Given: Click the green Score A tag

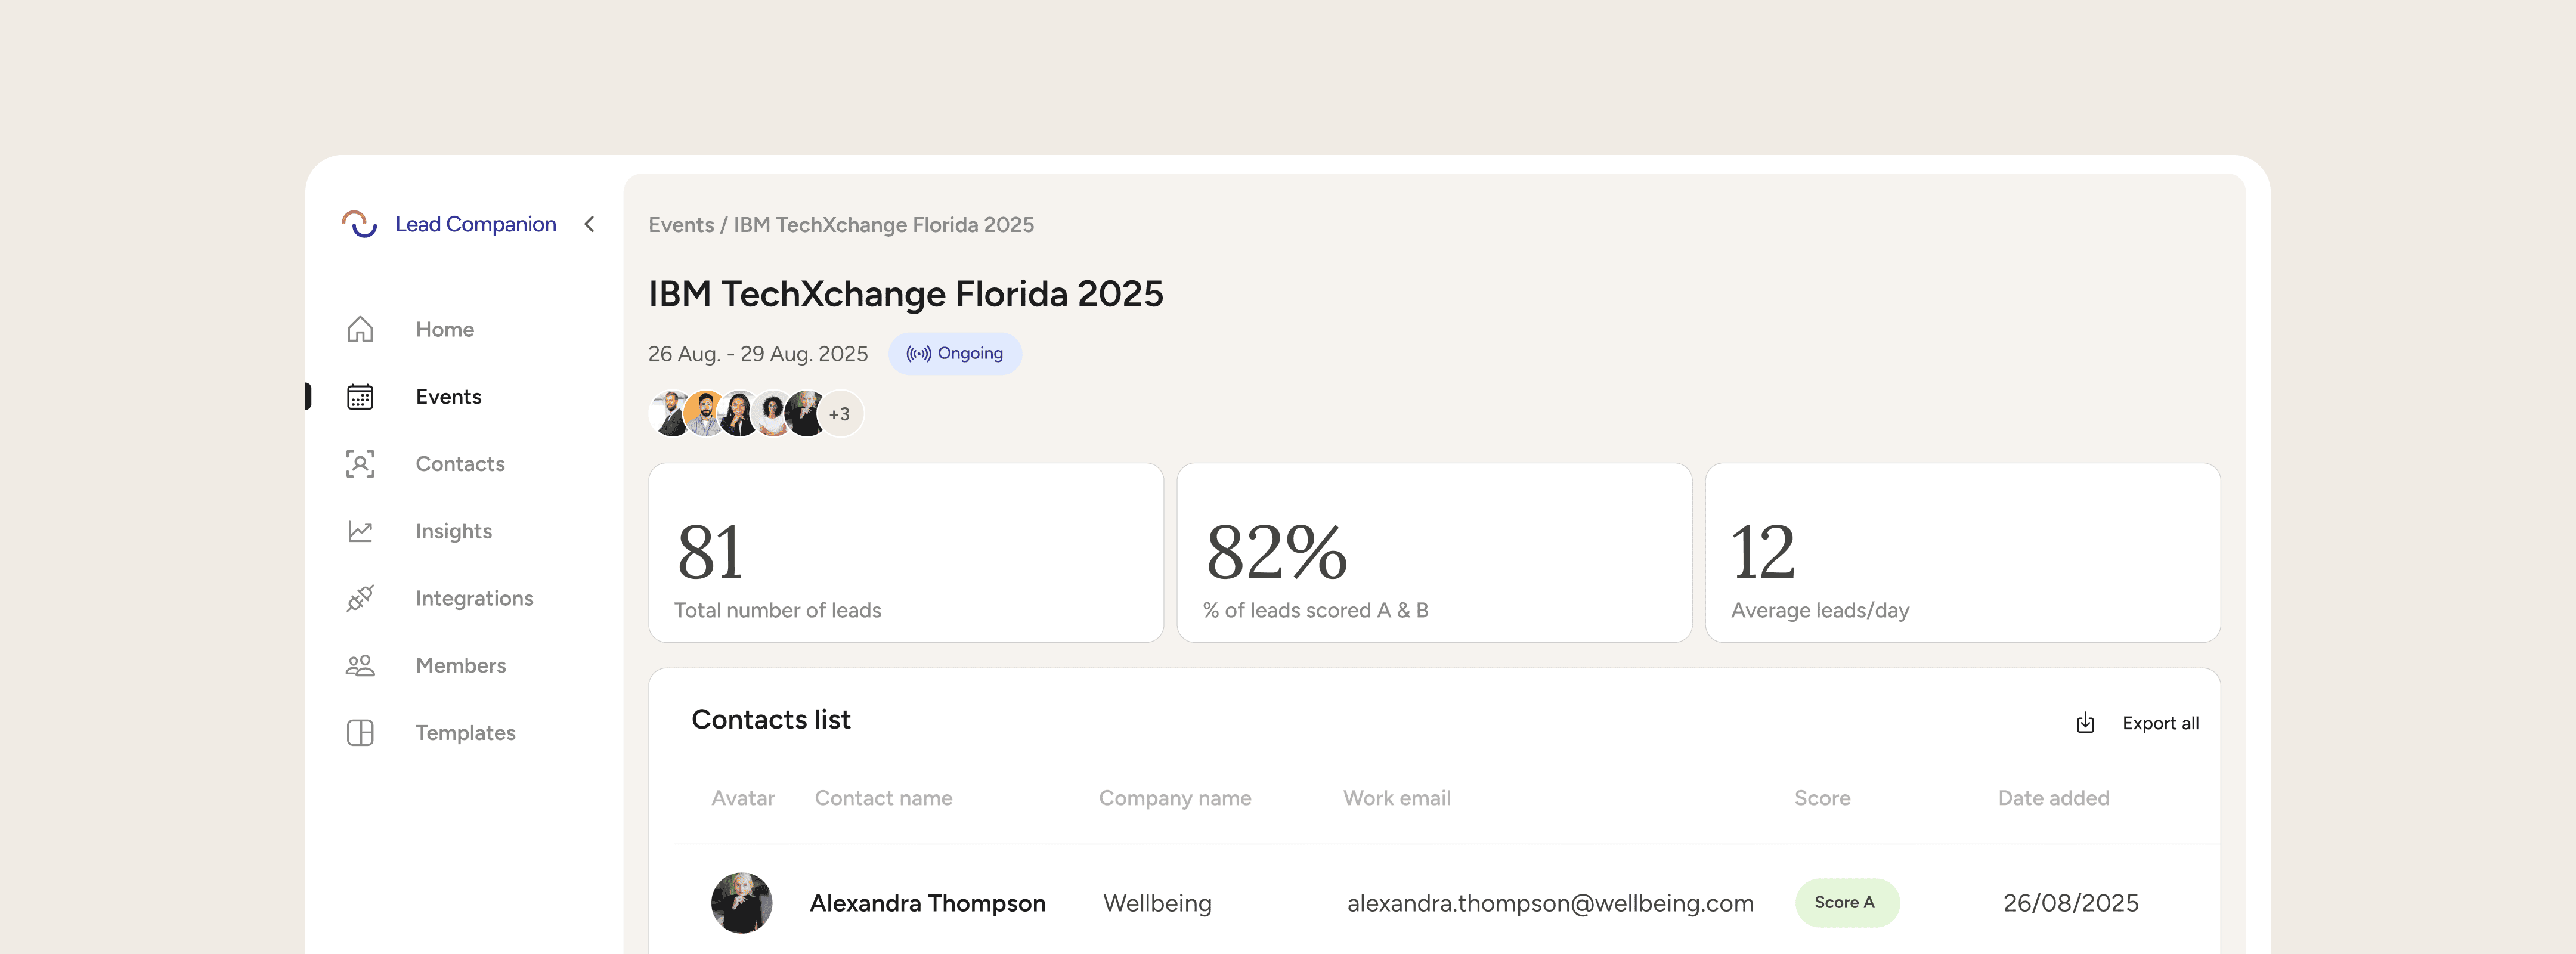Looking at the screenshot, I should click(x=1846, y=903).
